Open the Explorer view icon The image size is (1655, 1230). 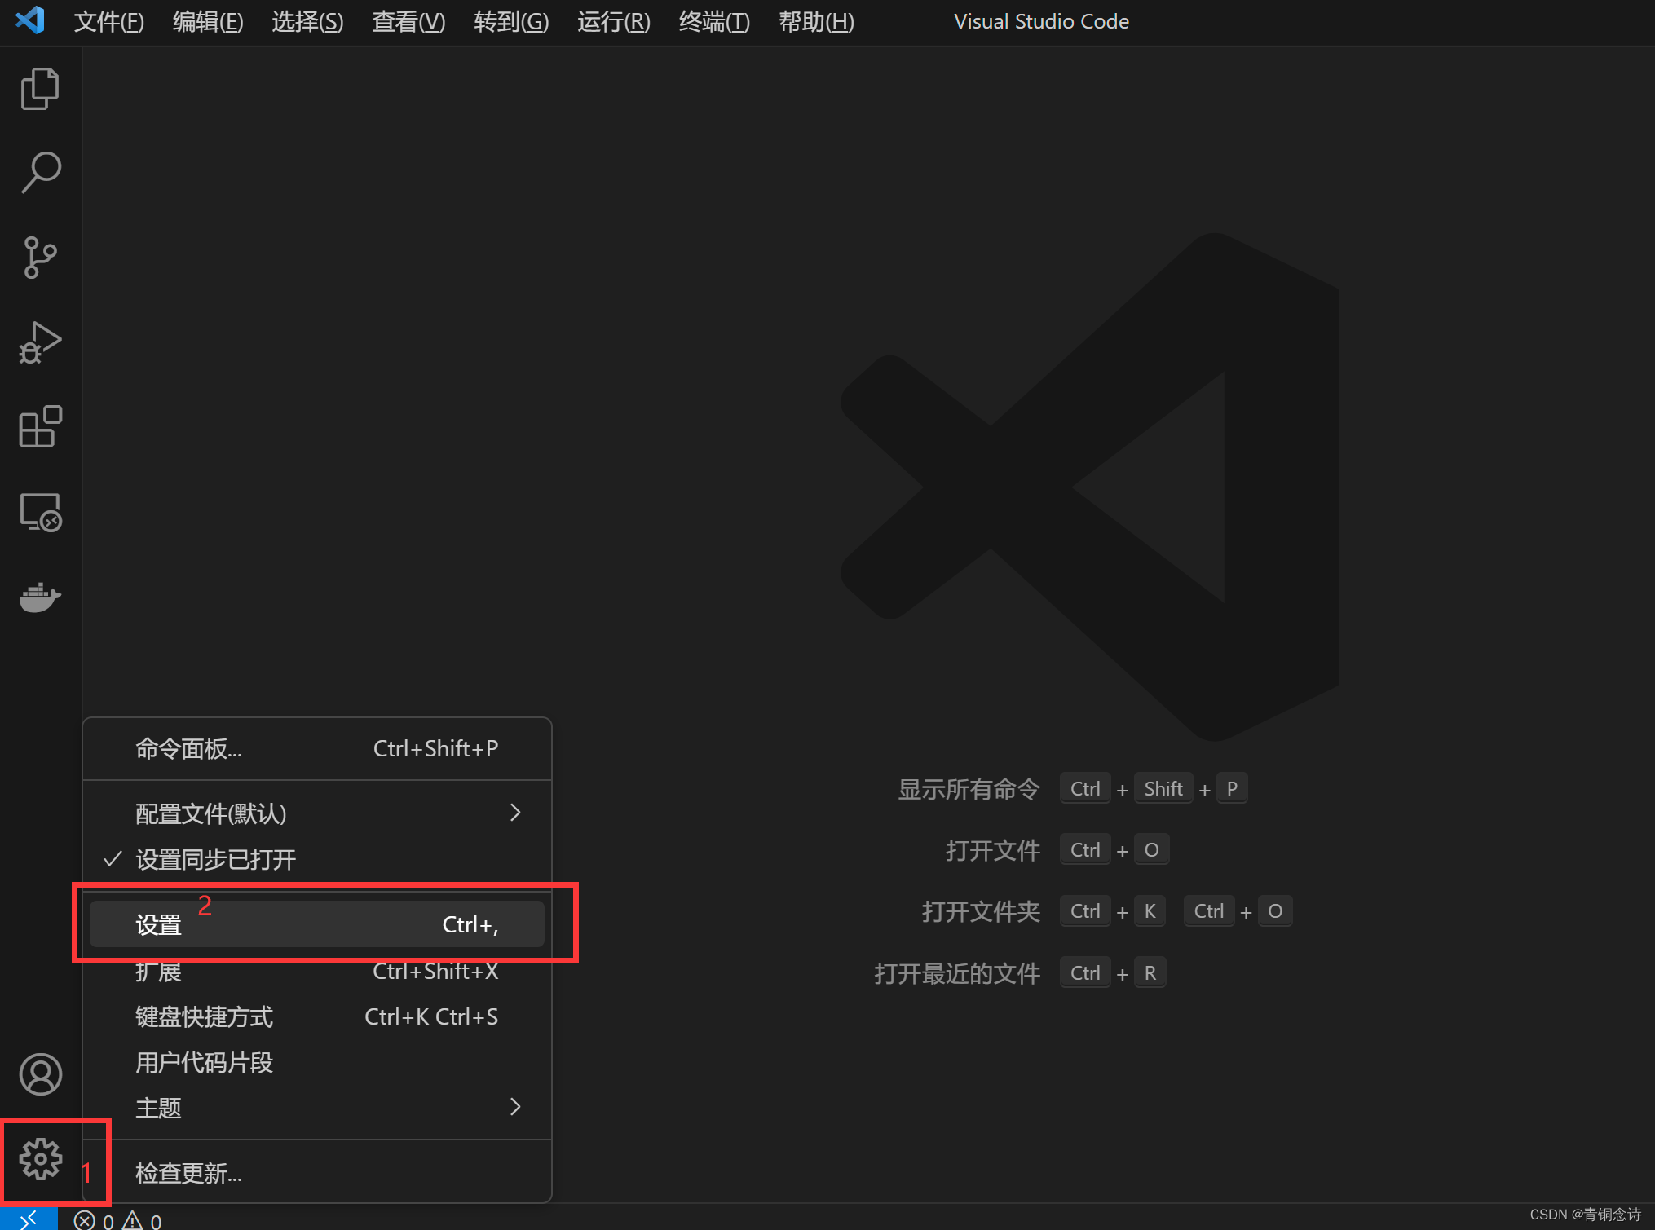(40, 88)
